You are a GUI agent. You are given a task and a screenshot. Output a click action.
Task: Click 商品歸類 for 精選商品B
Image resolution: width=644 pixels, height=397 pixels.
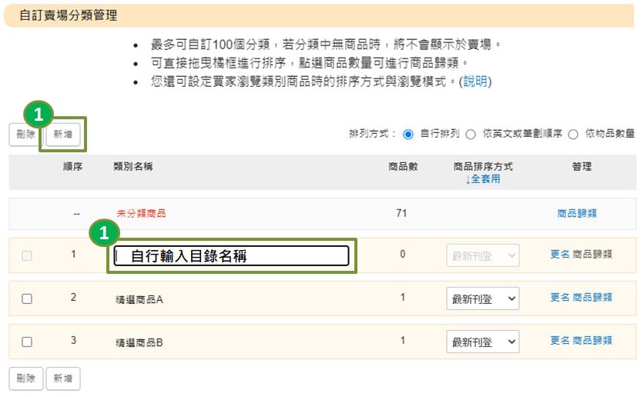pyautogui.click(x=592, y=340)
